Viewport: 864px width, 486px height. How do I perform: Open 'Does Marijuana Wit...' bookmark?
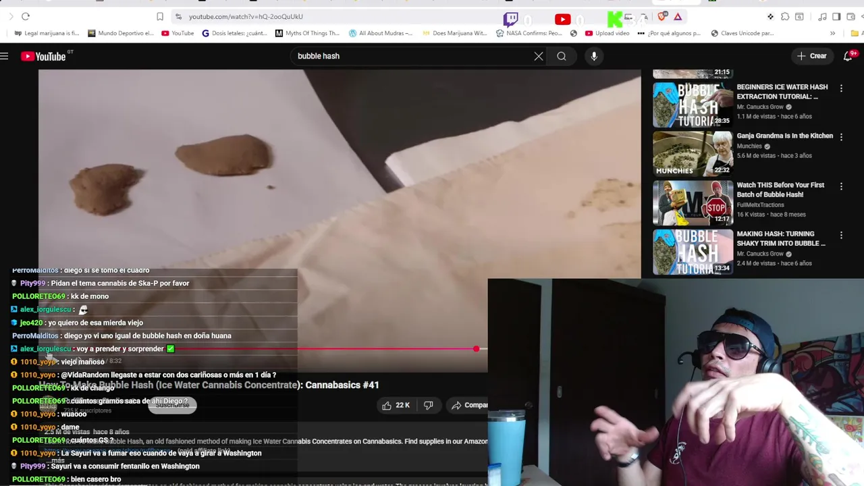[x=454, y=33]
